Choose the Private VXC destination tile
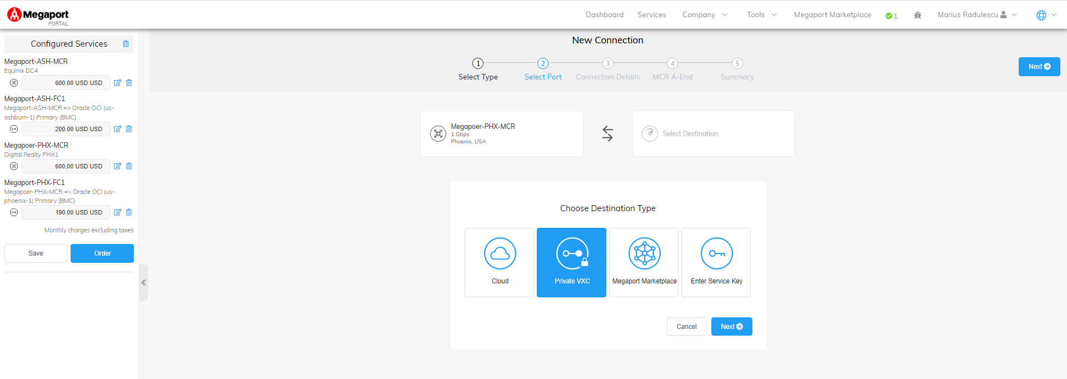The width and height of the screenshot is (1067, 379). point(571,262)
